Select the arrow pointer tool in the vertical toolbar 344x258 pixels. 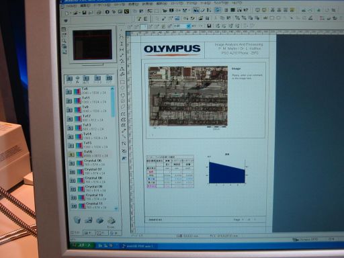[124, 158]
